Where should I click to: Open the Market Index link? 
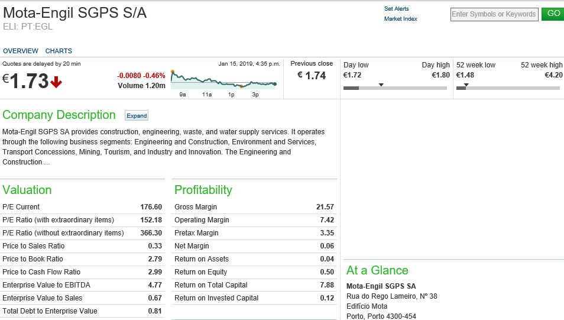point(400,19)
